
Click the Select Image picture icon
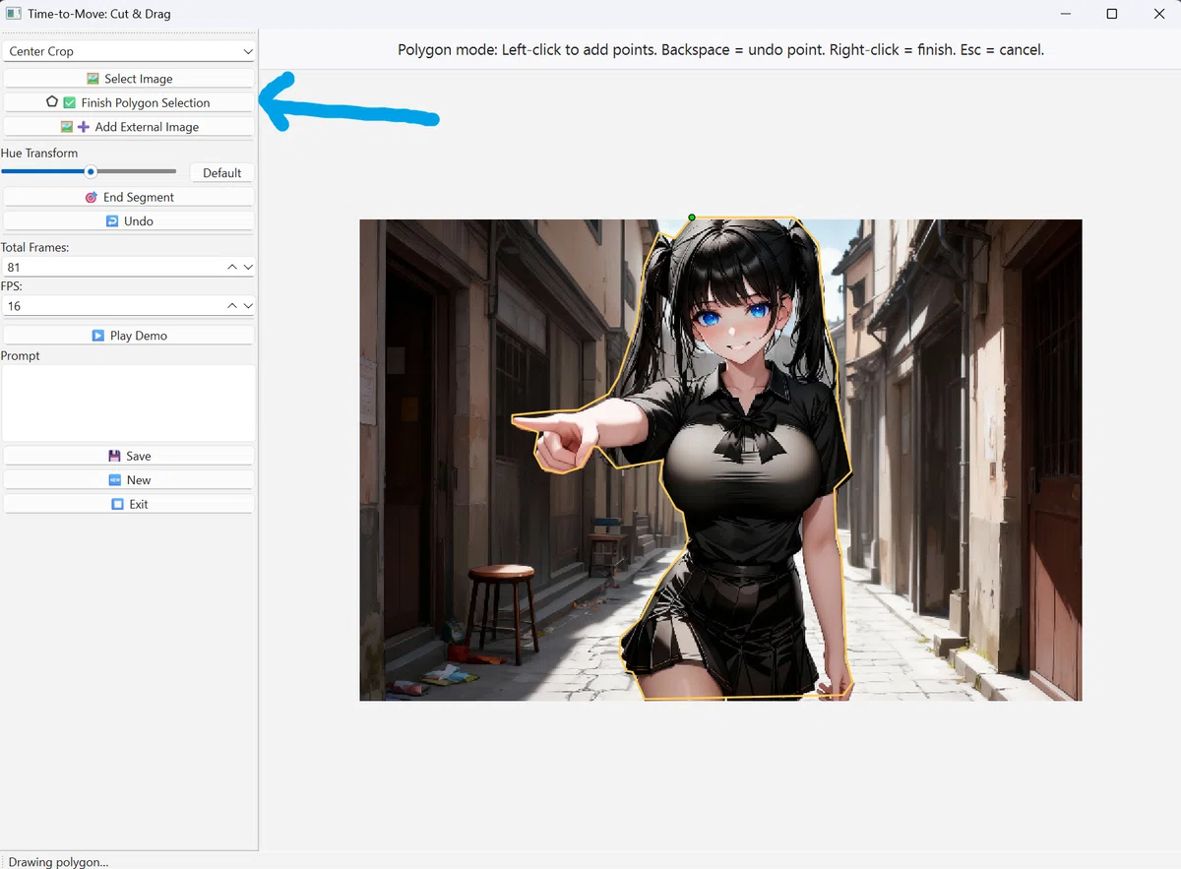coord(93,79)
